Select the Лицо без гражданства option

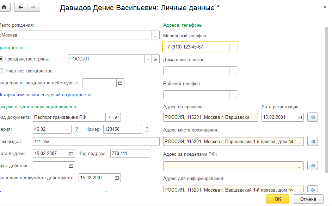(x=1, y=71)
